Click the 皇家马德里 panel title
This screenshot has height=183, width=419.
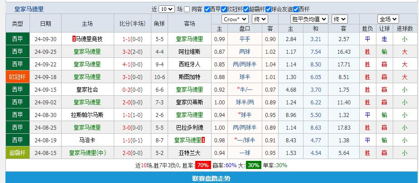[x=29, y=9]
